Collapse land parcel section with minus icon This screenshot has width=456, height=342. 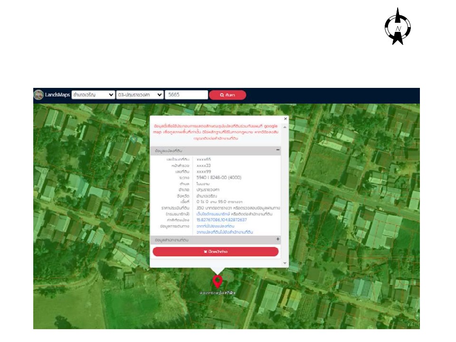278,150
